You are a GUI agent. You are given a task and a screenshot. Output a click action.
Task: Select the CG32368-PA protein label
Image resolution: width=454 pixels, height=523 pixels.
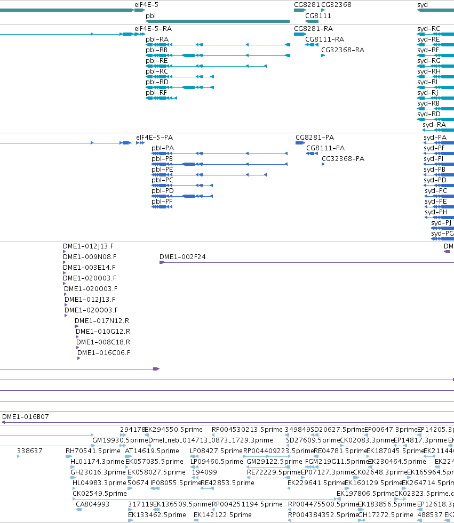(343, 159)
